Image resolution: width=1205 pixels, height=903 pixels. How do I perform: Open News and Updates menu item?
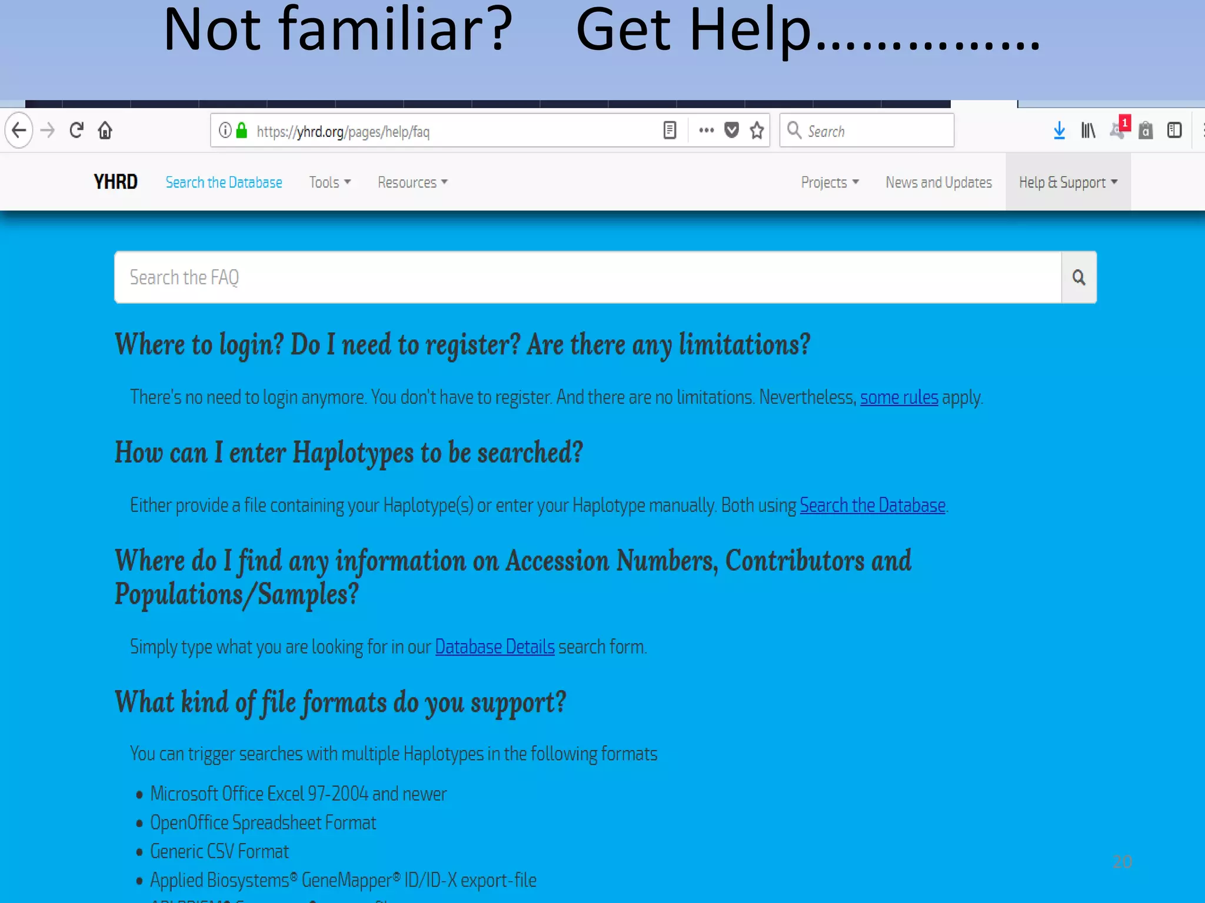(x=938, y=182)
